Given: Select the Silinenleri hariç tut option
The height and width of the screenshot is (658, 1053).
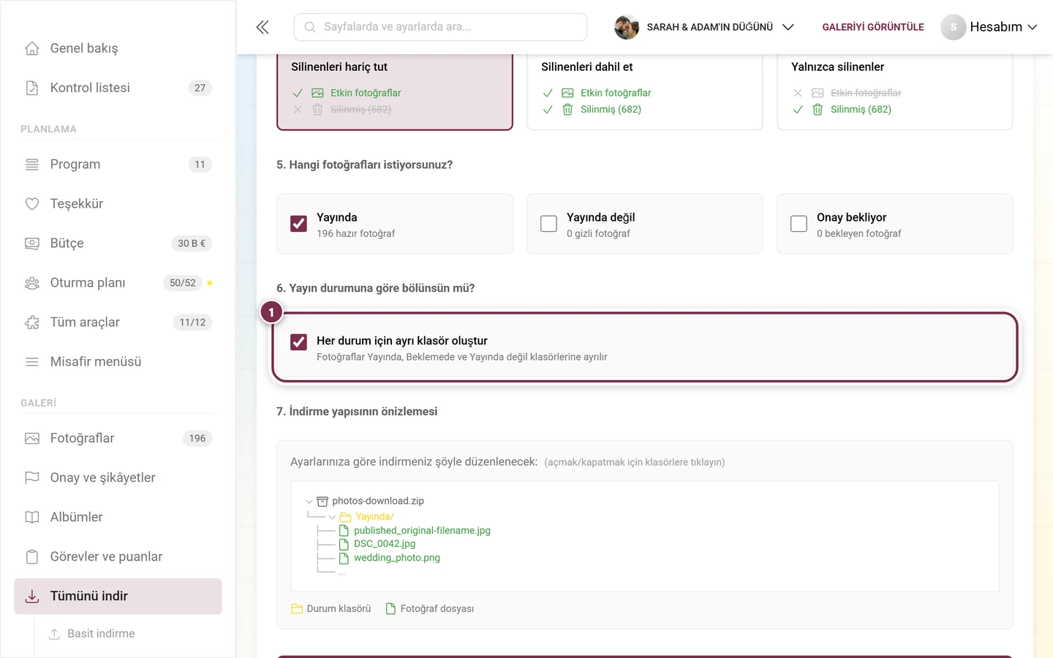Looking at the screenshot, I should [395, 91].
